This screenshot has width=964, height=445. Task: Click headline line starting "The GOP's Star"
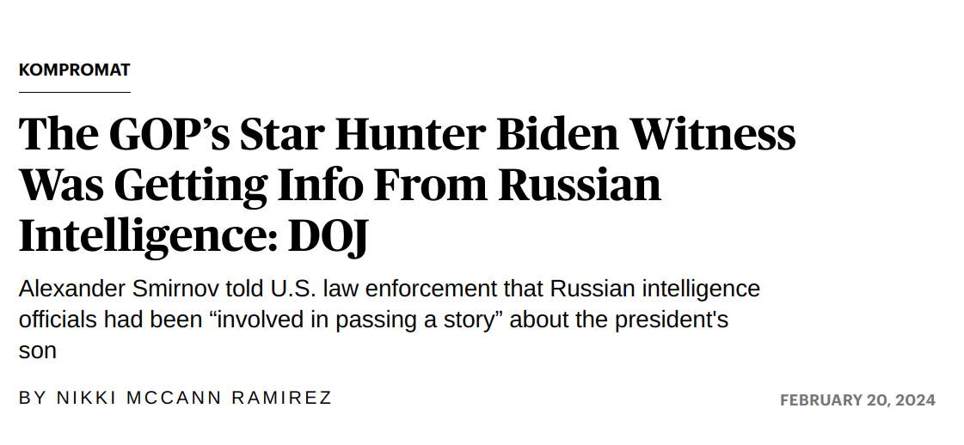pyautogui.click(x=407, y=134)
